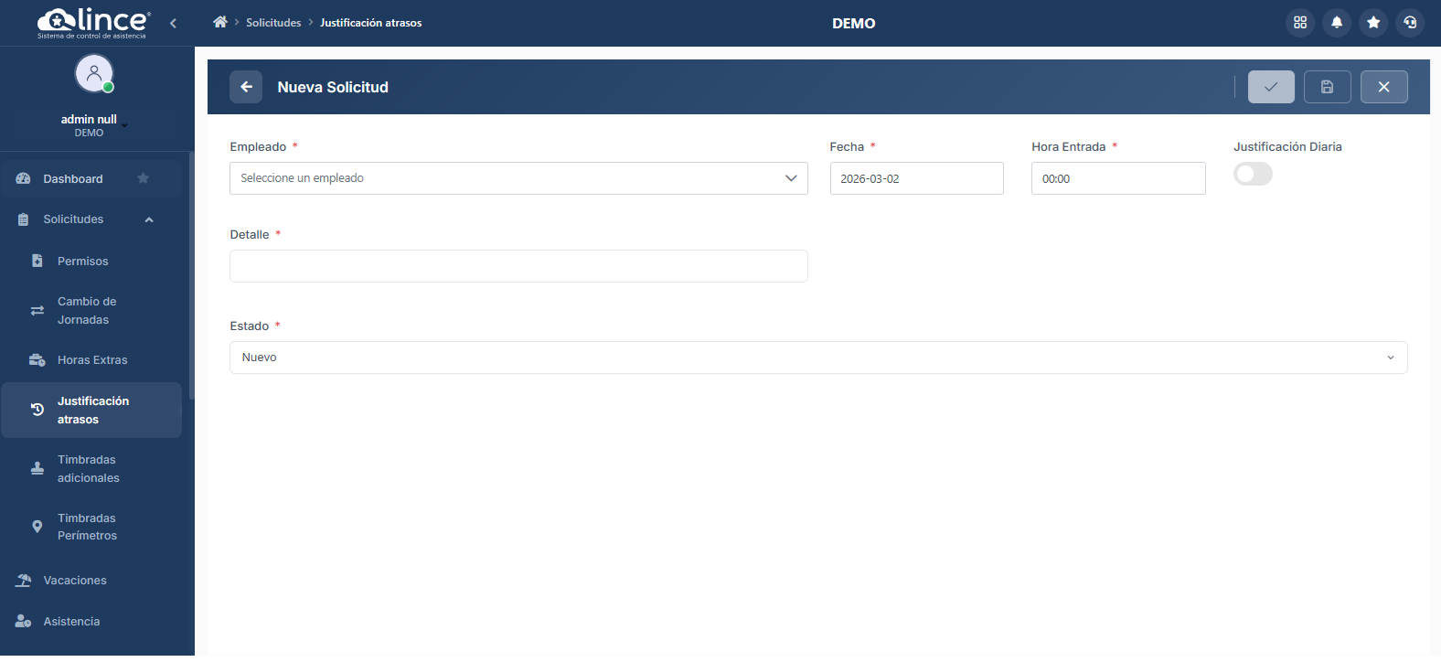Expand the Estado dropdown showing Nuevo

[x=817, y=358]
